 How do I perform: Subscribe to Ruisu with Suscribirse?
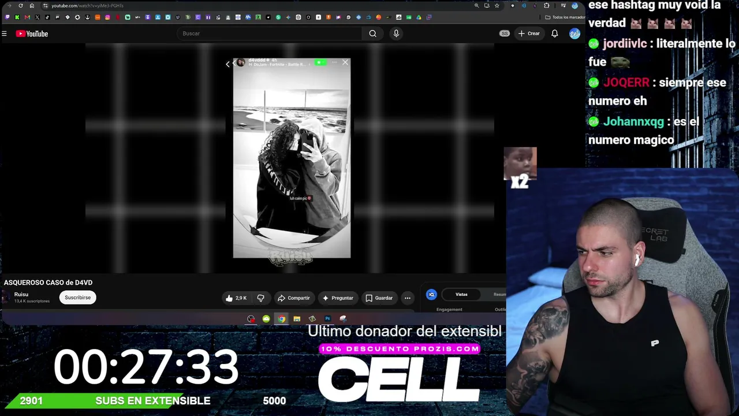(x=77, y=298)
